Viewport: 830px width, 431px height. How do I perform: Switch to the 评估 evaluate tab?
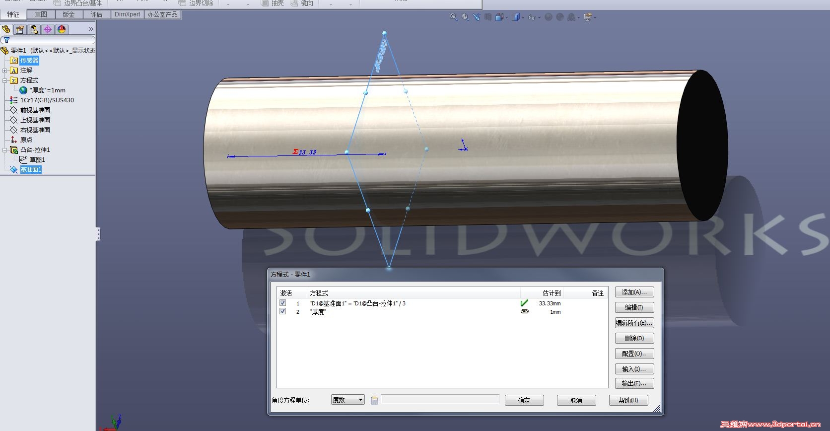click(97, 14)
